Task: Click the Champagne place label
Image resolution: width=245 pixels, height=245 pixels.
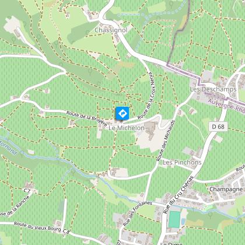Action: point(226,189)
